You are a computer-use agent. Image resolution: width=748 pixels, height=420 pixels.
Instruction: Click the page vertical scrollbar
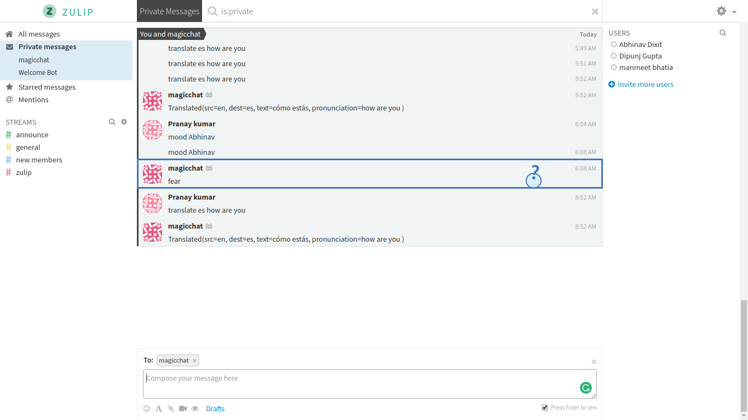pyautogui.click(x=743, y=355)
